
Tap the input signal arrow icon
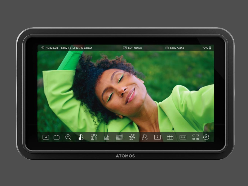42,48
